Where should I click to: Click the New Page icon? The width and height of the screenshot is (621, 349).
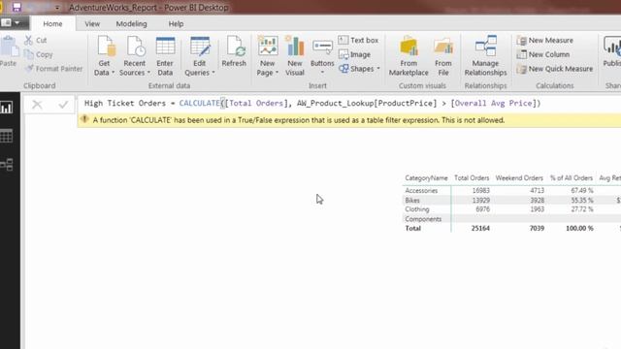pos(268,46)
